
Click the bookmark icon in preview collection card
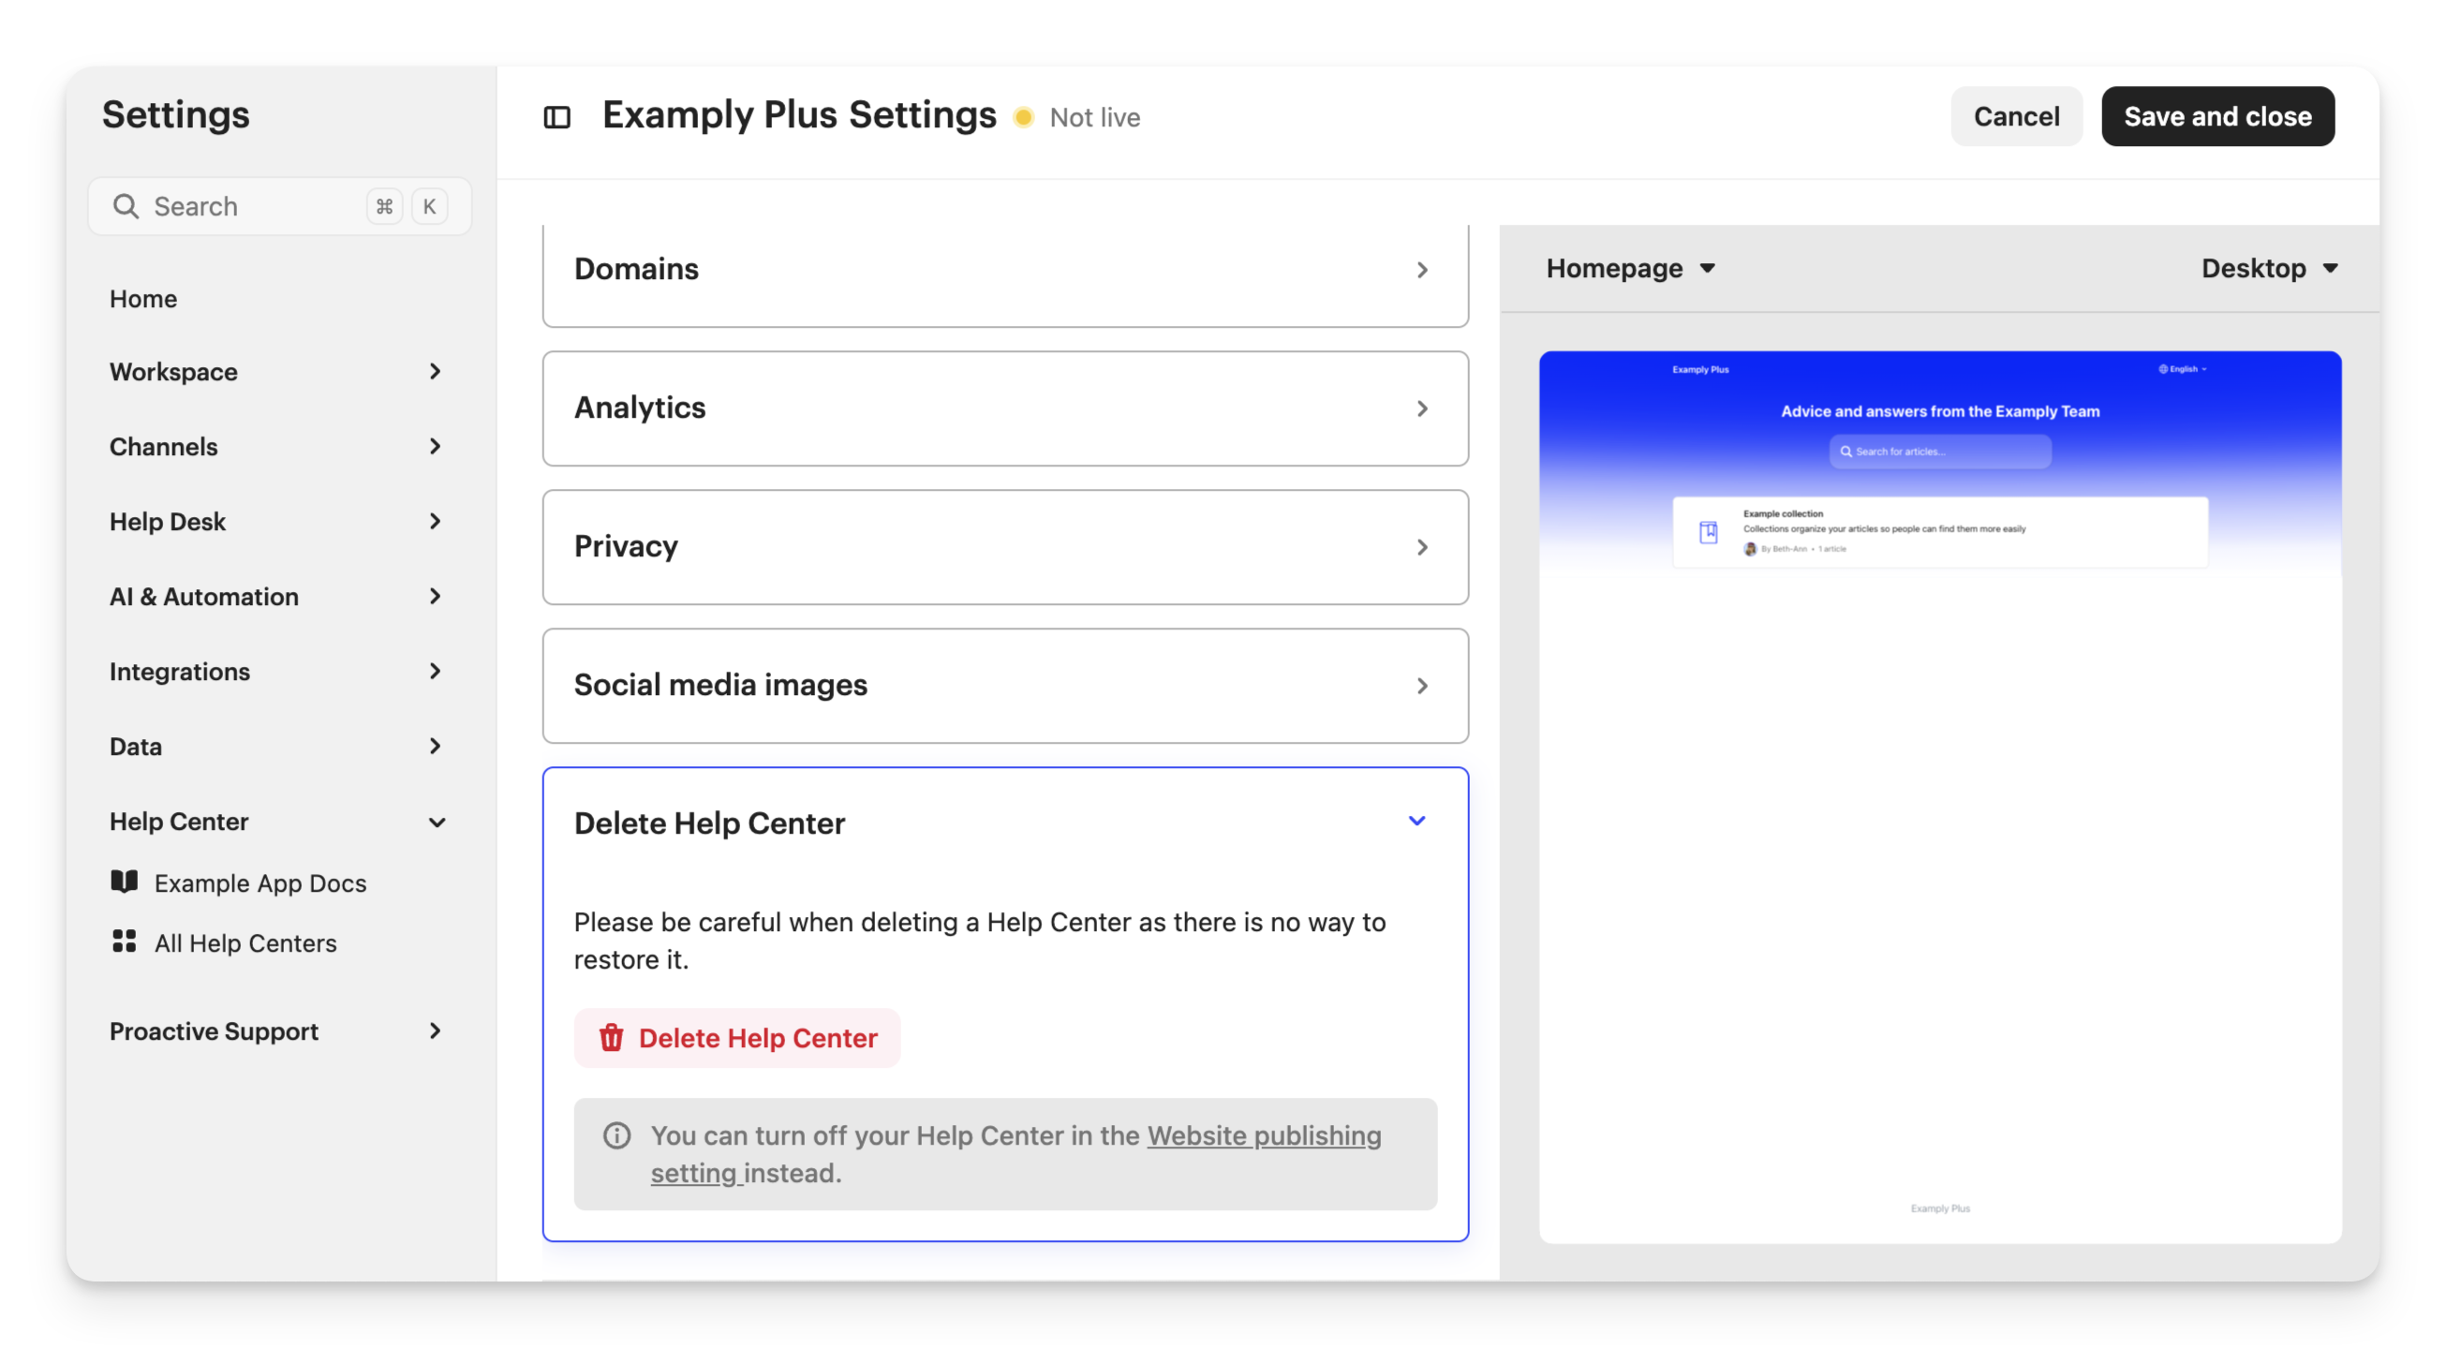tap(1708, 531)
